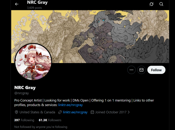Open the Grok icon in header

(x=151, y=4)
